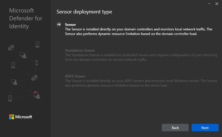Select the Sensor deployment type
Image resolution: width=222 pixels, height=137 pixels.
[x=71, y=25]
